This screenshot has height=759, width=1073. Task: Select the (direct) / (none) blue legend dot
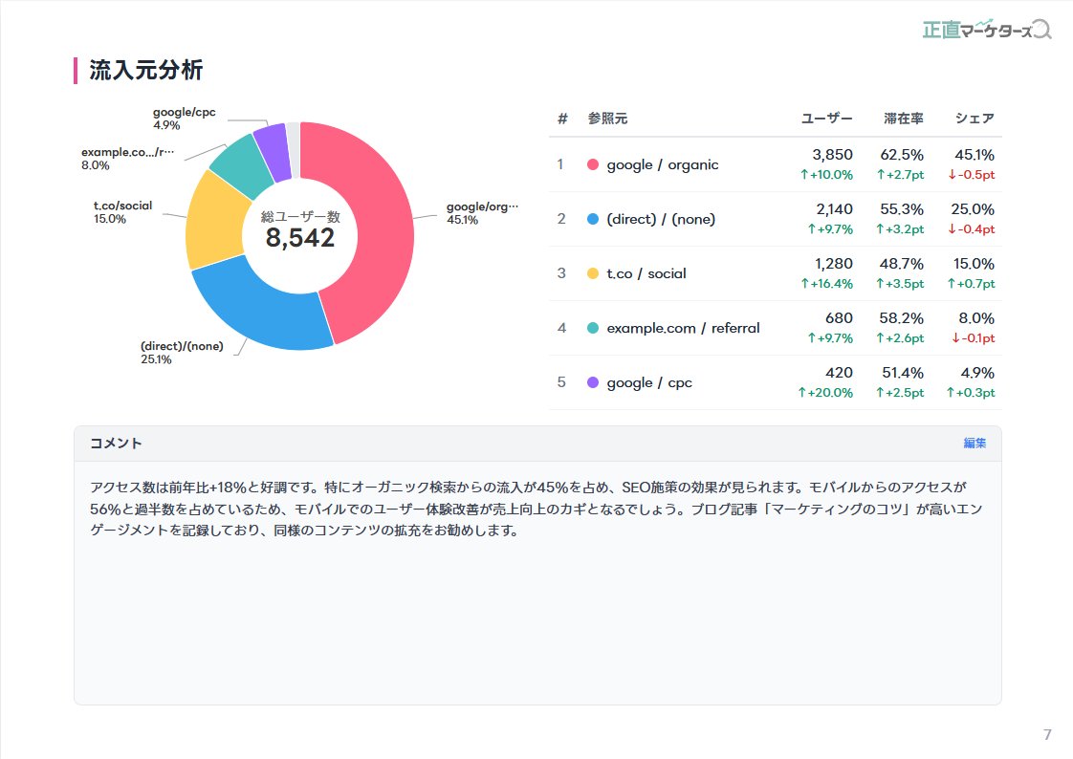(x=593, y=219)
